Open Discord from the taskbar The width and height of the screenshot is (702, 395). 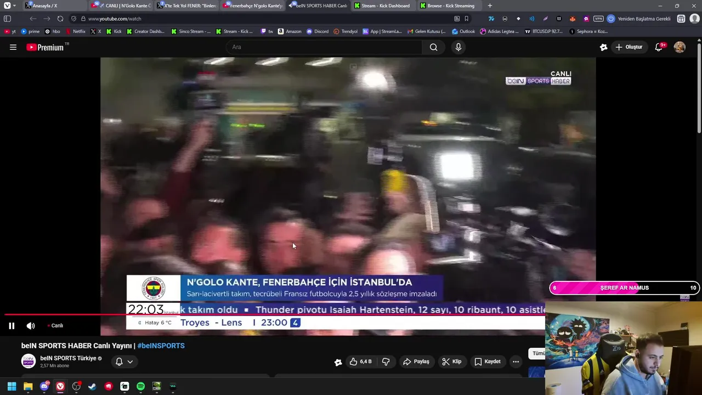tap(44, 386)
